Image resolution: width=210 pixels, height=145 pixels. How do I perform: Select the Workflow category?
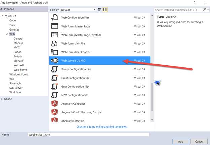point(15,92)
